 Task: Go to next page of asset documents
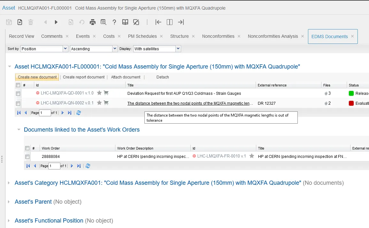[63, 113]
